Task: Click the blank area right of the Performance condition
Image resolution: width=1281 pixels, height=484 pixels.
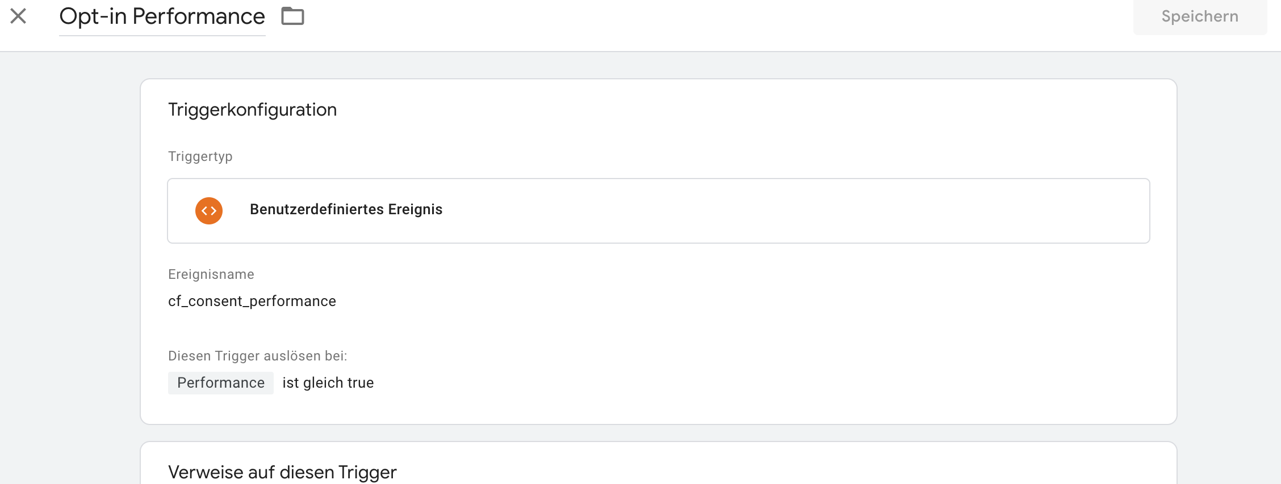Action: pos(738,383)
